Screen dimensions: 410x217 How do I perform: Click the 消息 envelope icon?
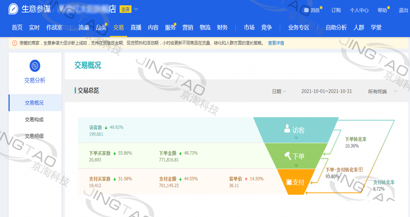coord(306,10)
